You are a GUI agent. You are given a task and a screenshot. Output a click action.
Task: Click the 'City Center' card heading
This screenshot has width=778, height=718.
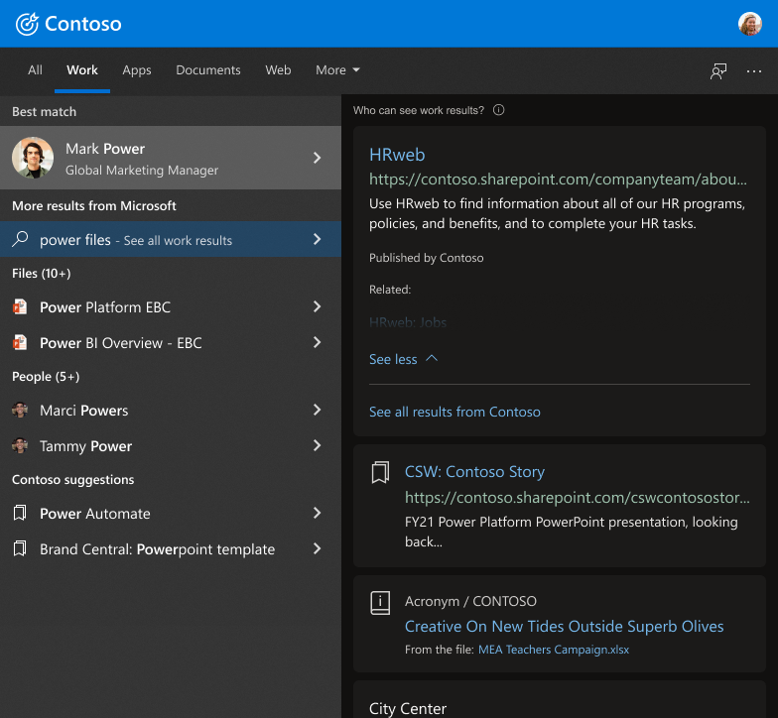(x=408, y=708)
